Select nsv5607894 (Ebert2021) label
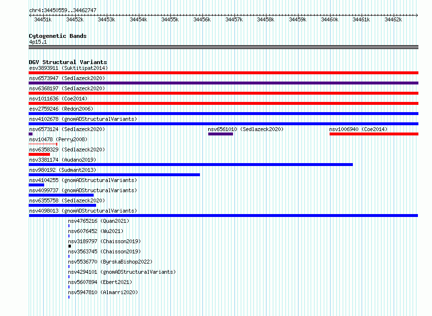Viewport: 432px width, 316px height. pyautogui.click(x=100, y=282)
